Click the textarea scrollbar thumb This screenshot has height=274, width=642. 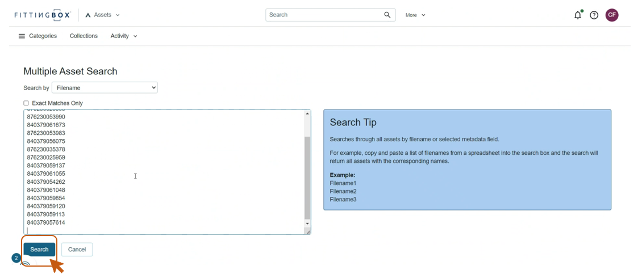click(x=307, y=177)
